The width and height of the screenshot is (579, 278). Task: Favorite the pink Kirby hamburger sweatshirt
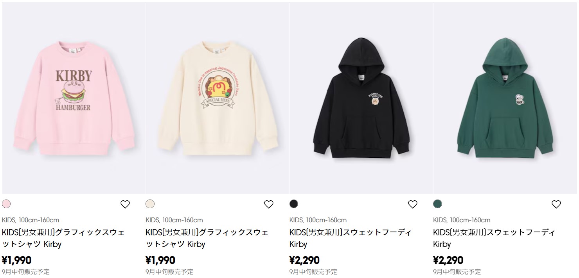(125, 204)
